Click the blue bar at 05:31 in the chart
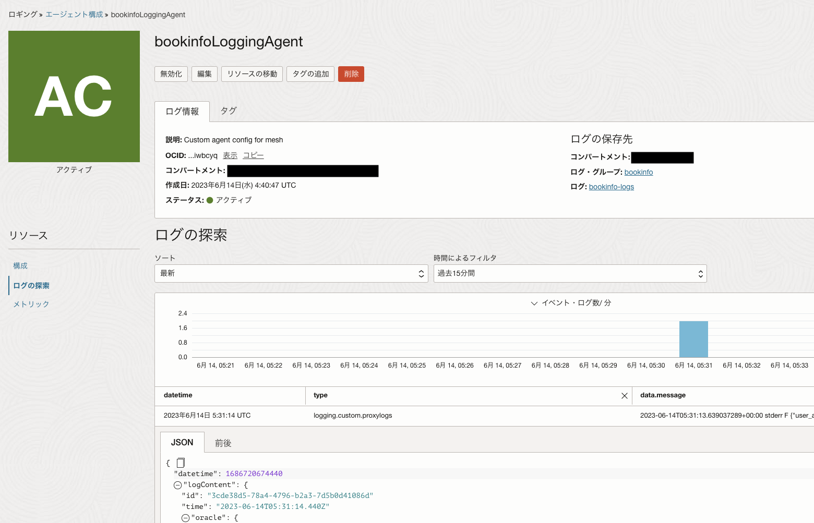 point(693,339)
